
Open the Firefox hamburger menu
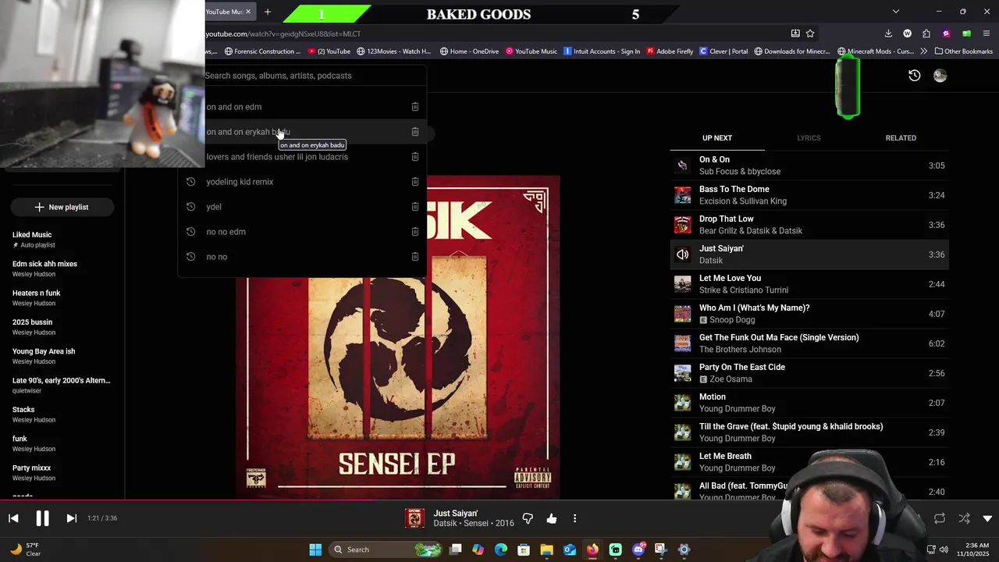[987, 34]
